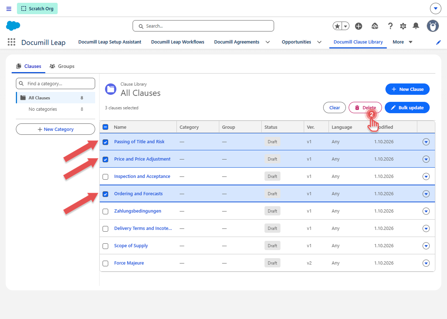This screenshot has width=447, height=319.
Task: Open the Trailhead guidance icon
Action: 375,26
